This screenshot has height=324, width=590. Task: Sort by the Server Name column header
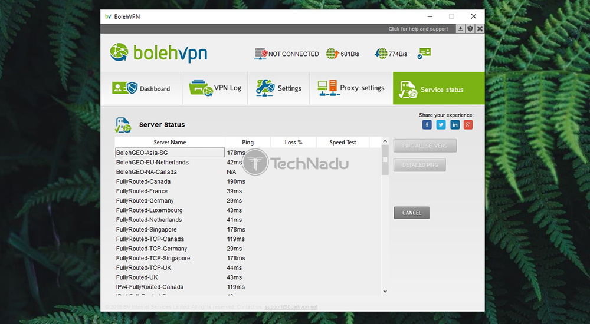click(x=170, y=142)
